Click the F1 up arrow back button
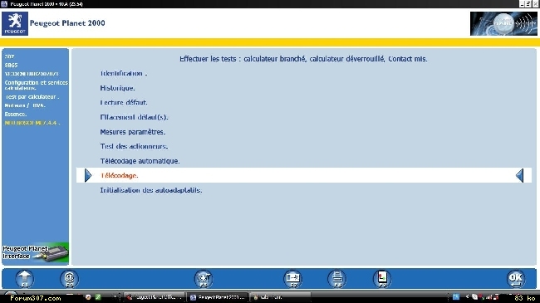 (24, 279)
